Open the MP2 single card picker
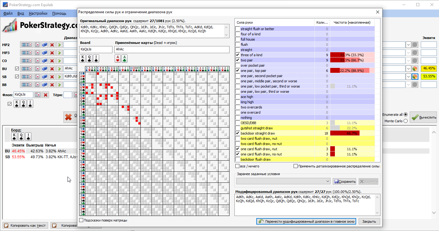 click(x=37, y=45)
